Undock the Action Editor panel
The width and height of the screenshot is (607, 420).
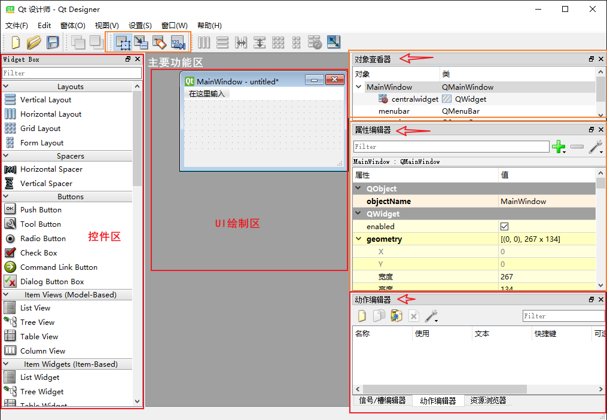591,299
